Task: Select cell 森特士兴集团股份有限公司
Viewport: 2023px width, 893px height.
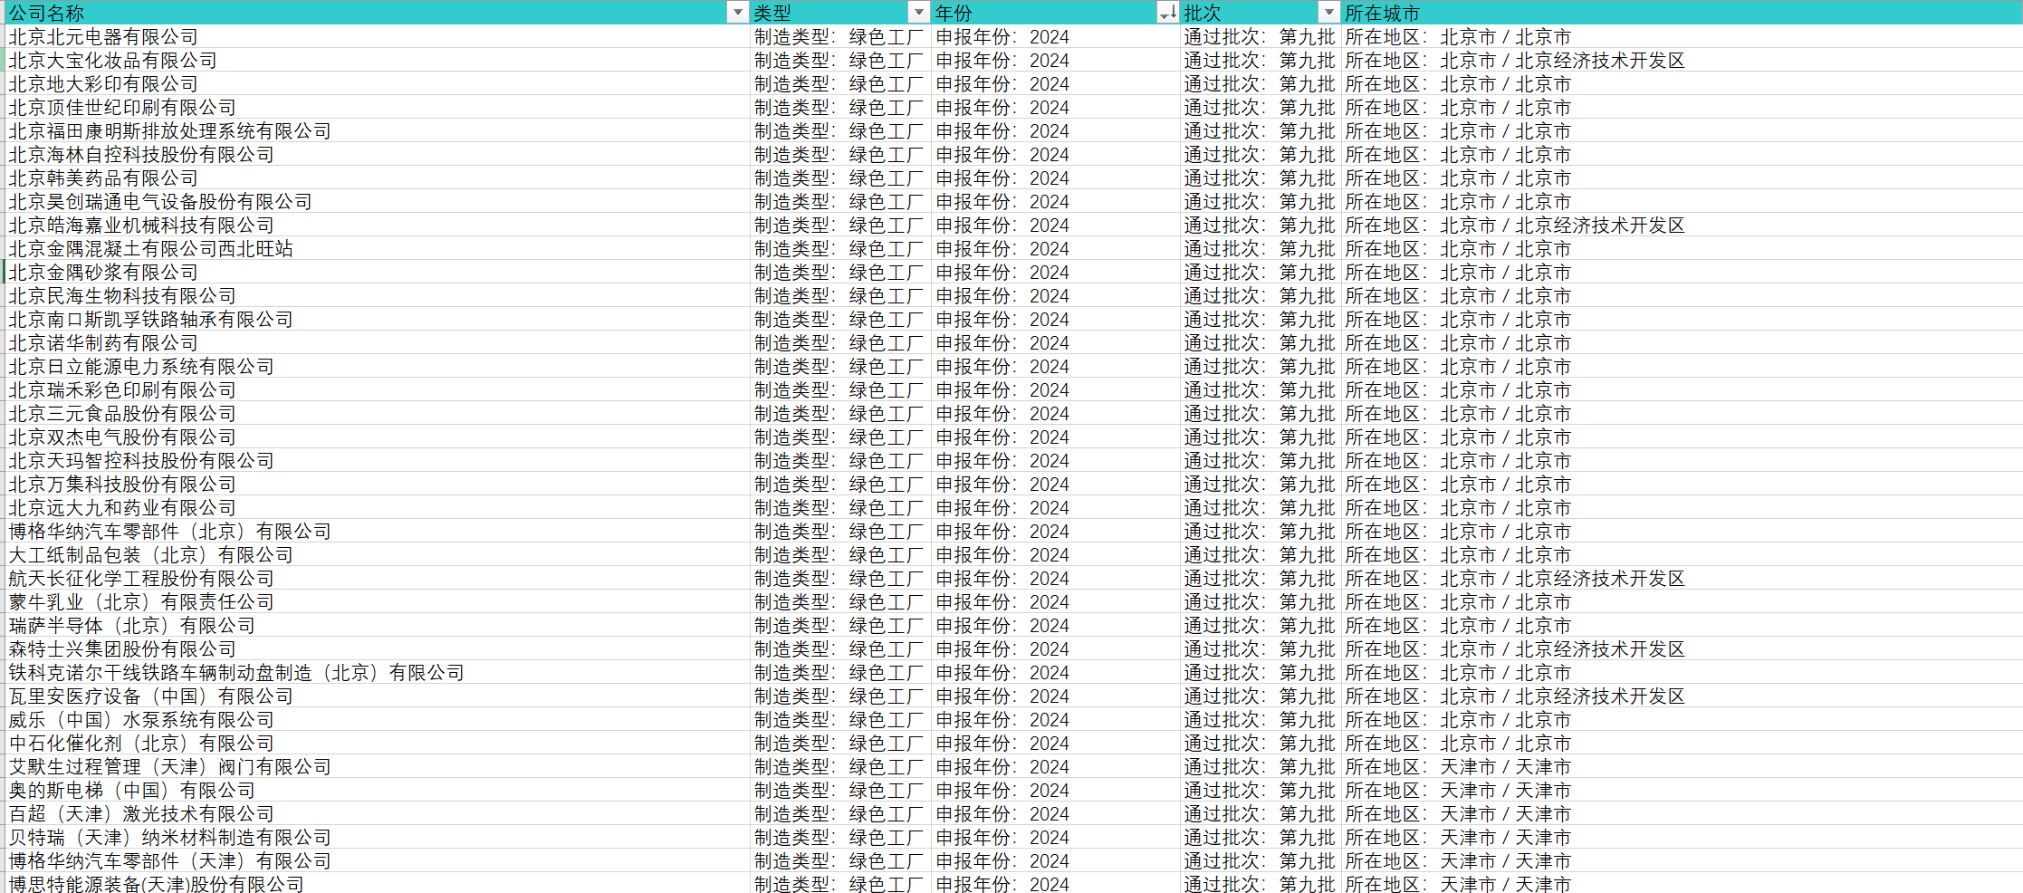Action: click(378, 649)
